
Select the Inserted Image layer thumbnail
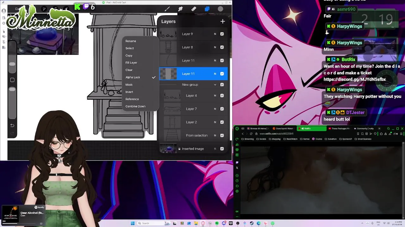pos(168,148)
